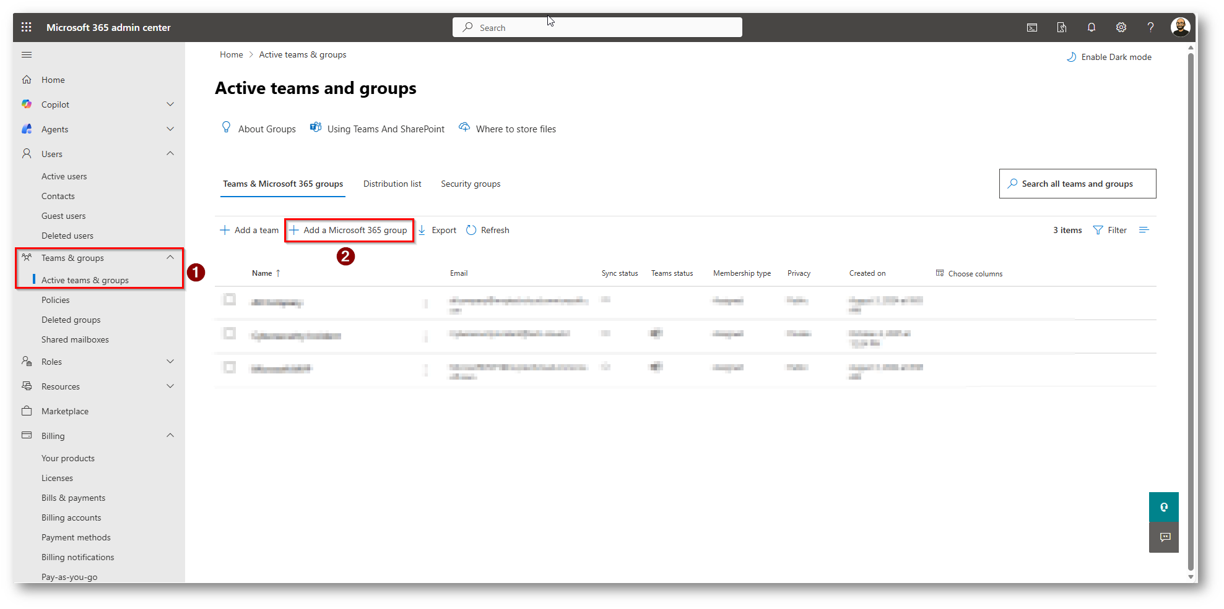
Task: Open Cloud Shell icon in header
Action: [x=1032, y=27]
